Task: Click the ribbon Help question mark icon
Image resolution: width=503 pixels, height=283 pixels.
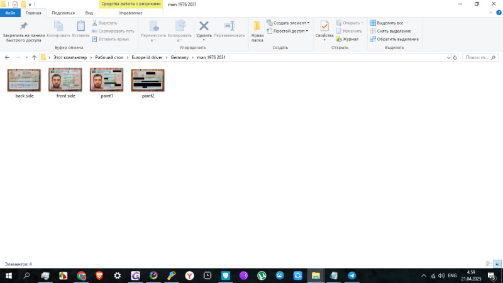Action: [499, 13]
